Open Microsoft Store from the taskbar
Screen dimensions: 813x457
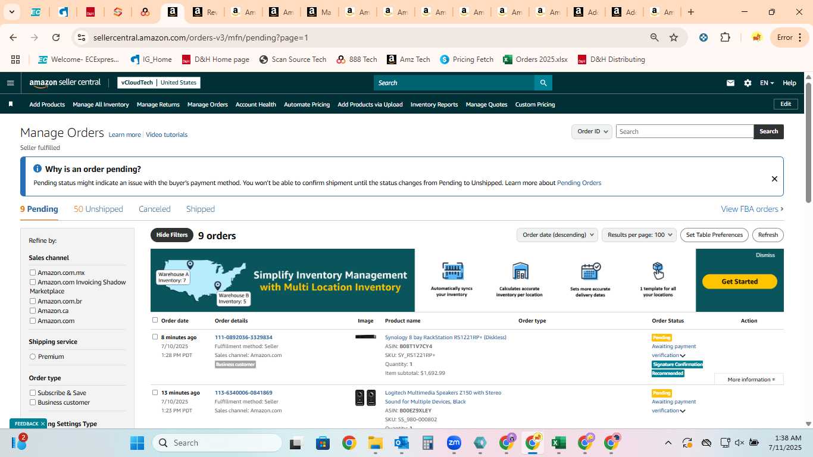tap(323, 443)
